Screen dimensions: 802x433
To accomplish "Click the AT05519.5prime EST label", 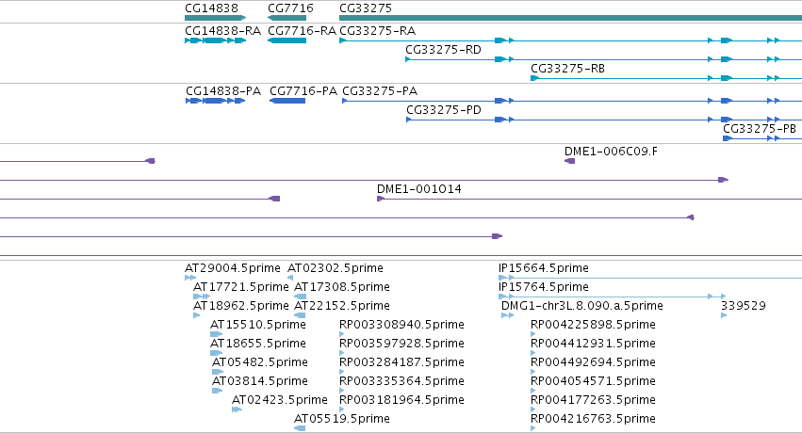I will tap(342, 419).
